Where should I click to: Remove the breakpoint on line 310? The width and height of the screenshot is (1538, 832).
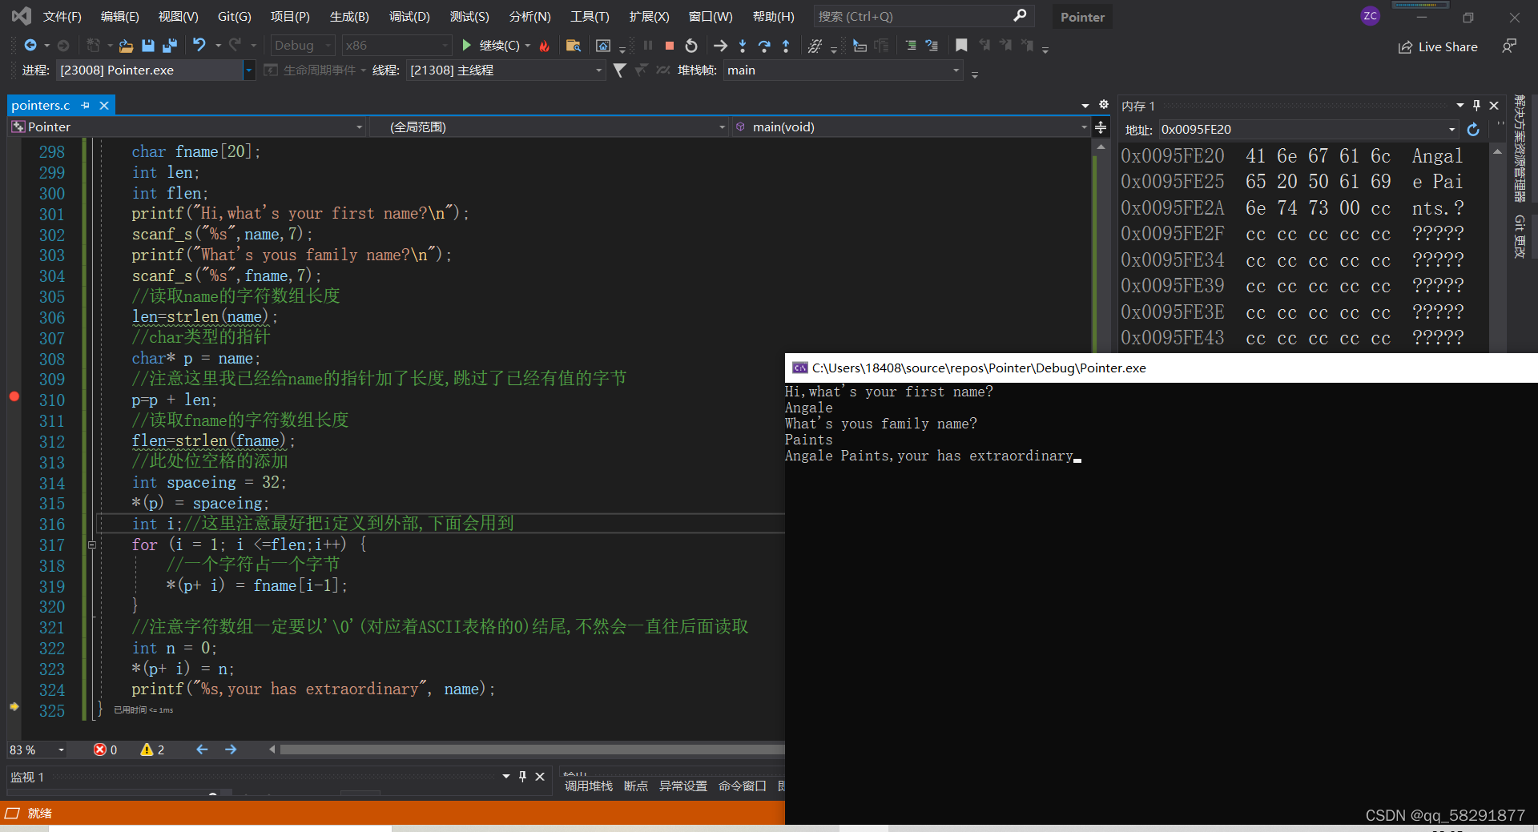14,396
